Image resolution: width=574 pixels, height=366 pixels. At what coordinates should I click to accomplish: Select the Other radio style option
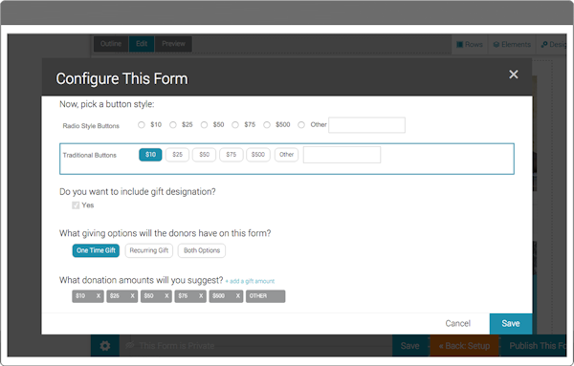301,125
